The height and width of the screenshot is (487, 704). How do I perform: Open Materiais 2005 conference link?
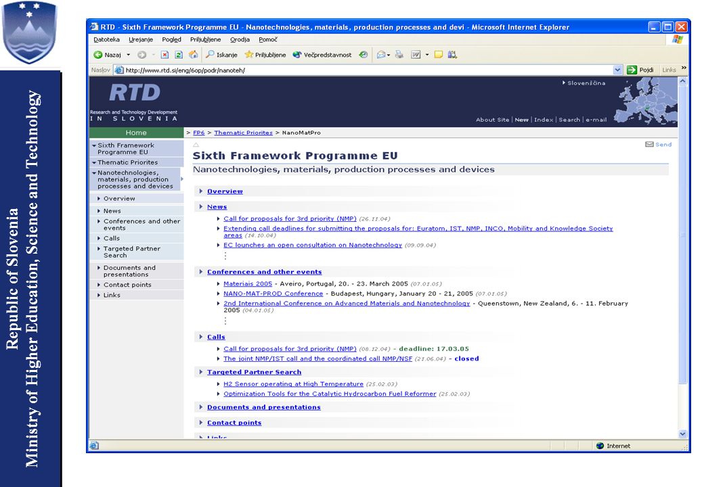(x=248, y=284)
